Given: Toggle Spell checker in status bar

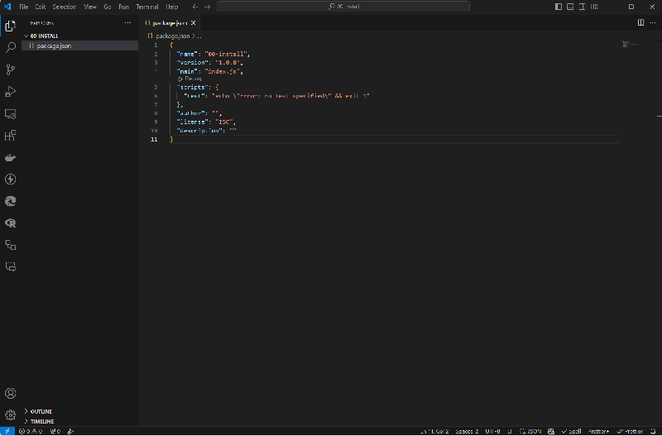Looking at the screenshot, I should pos(571,431).
